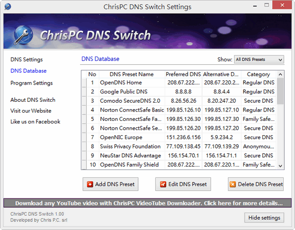Click the orange X icon on Delete DNS Preset
The width and height of the screenshot is (295, 230).
[233, 184]
